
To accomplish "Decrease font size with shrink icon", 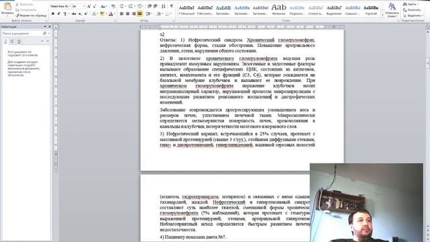I will (x=95, y=6).
